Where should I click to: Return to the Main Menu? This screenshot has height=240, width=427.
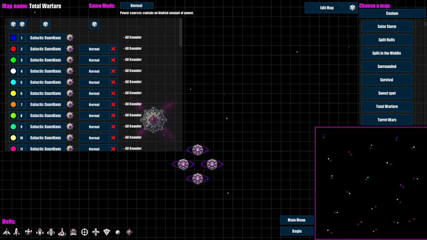click(x=296, y=220)
